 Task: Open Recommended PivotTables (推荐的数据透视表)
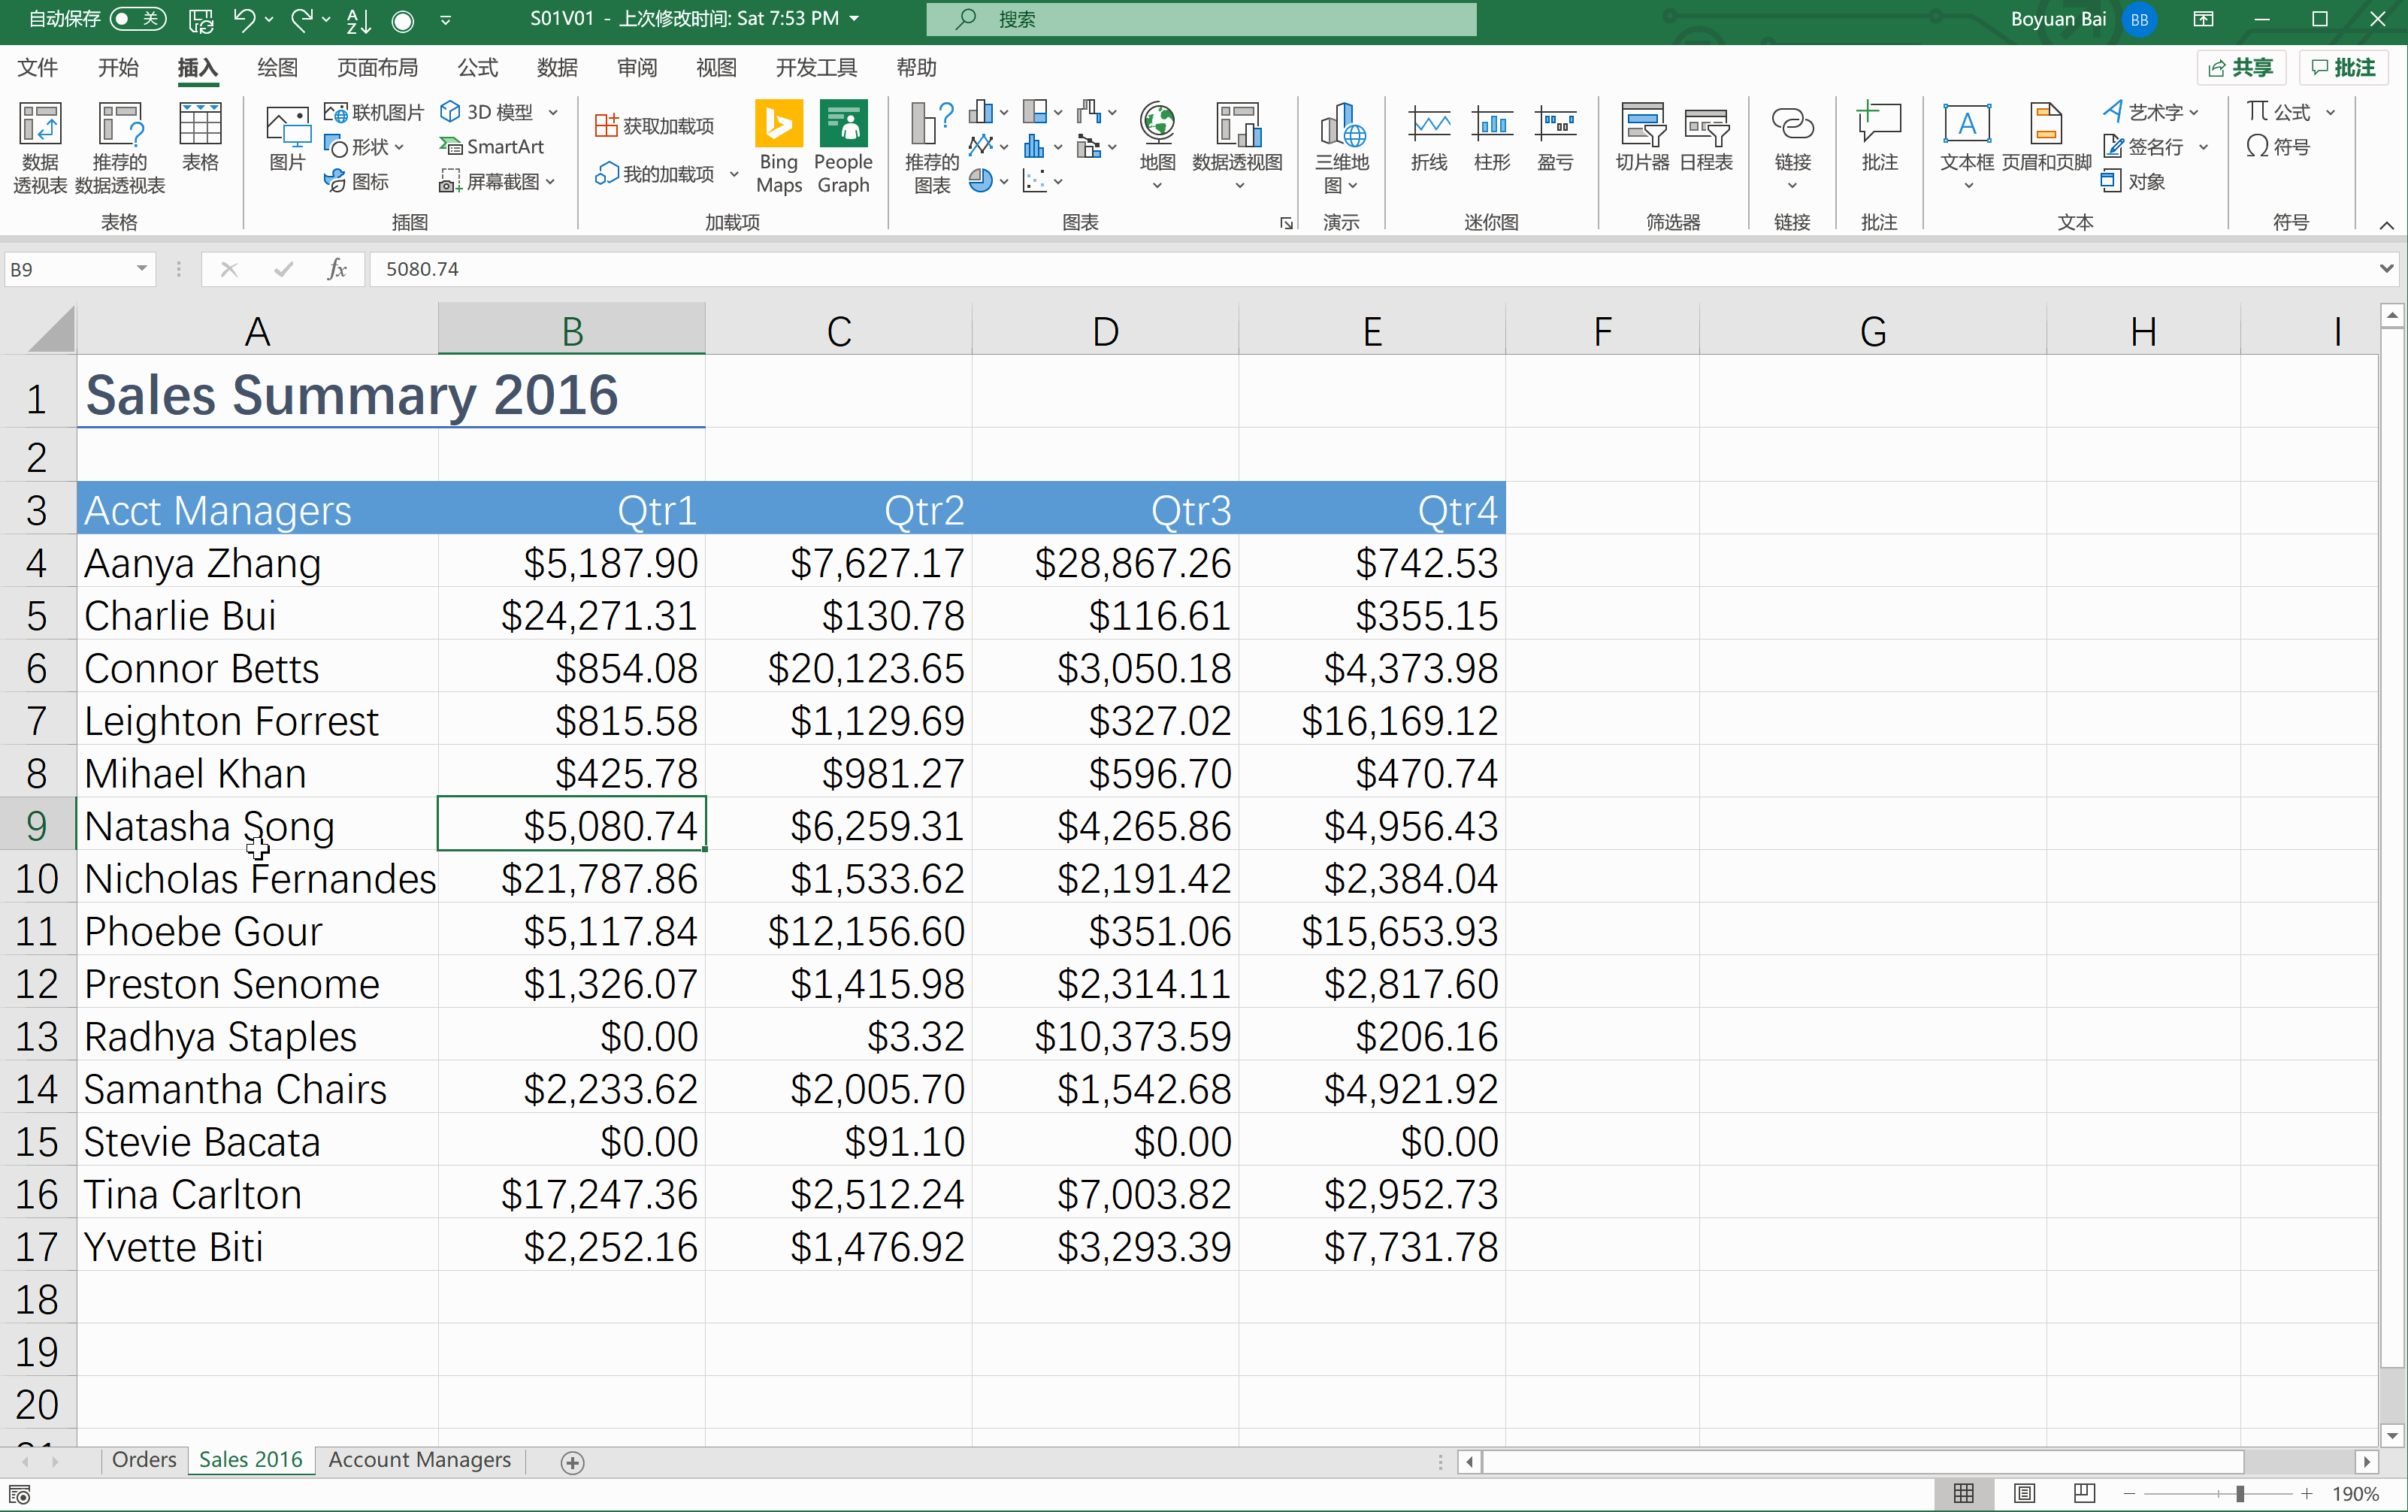tap(120, 147)
